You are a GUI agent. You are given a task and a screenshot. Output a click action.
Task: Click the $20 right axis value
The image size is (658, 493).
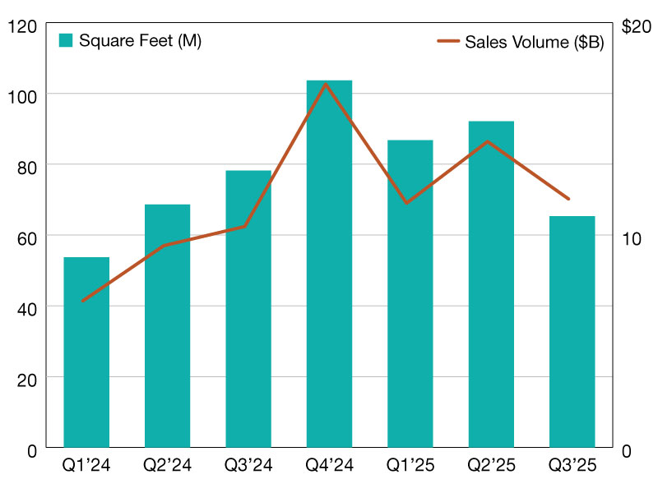pos(636,26)
